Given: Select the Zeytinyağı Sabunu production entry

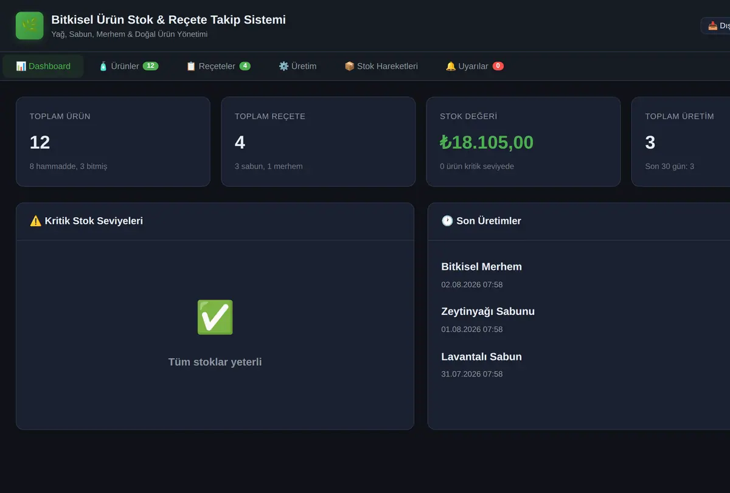Looking at the screenshot, I should coord(579,320).
